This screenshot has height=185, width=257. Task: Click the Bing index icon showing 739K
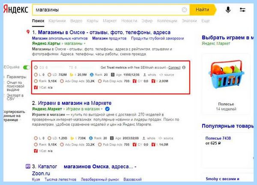pos(72,138)
